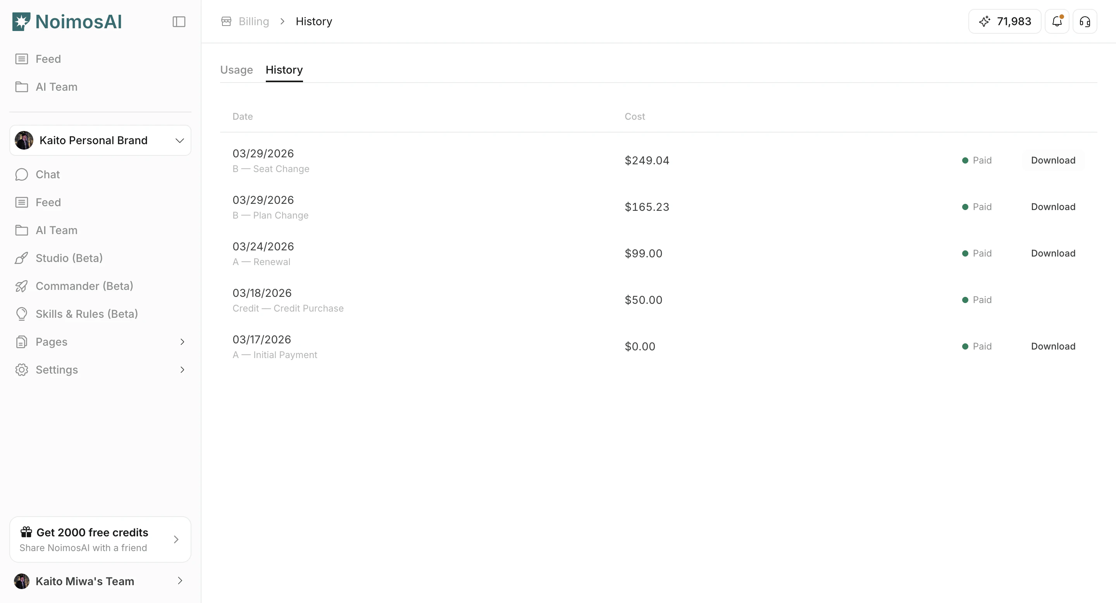Open Chat from the sidebar

click(x=47, y=174)
